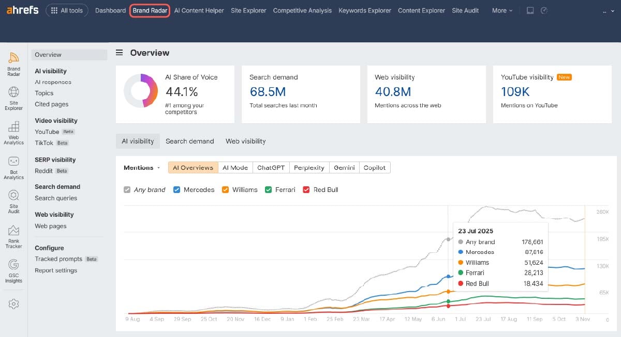Toggle Any brand checkbox

coord(127,190)
